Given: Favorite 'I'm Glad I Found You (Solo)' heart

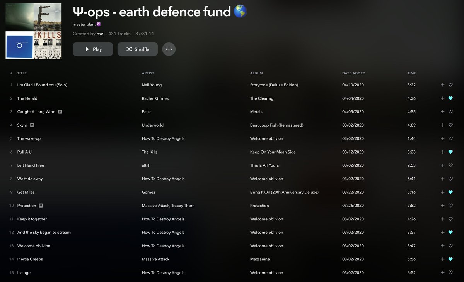Looking at the screenshot, I should tap(450, 85).
